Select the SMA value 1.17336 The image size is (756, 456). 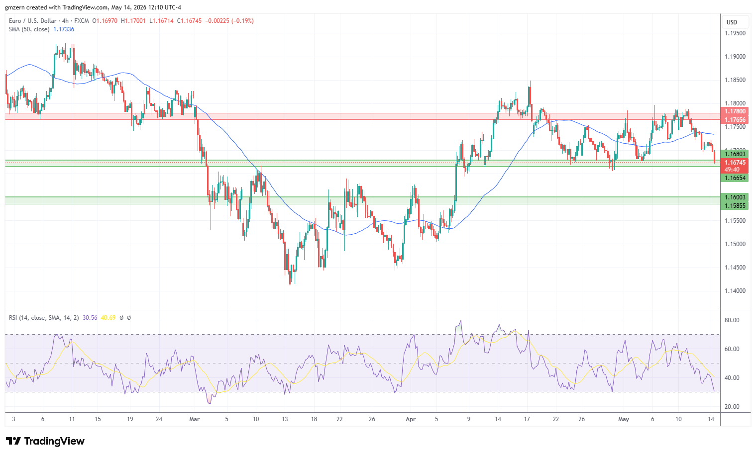(x=64, y=29)
